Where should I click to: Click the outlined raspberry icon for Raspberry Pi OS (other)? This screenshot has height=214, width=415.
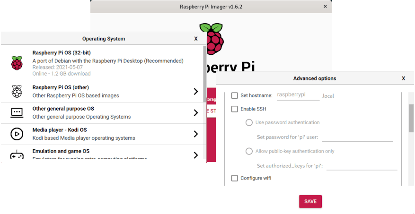[x=17, y=92]
